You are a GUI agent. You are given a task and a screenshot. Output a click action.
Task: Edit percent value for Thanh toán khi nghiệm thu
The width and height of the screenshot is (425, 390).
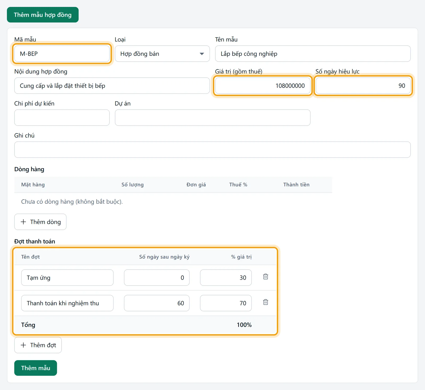coord(226,303)
